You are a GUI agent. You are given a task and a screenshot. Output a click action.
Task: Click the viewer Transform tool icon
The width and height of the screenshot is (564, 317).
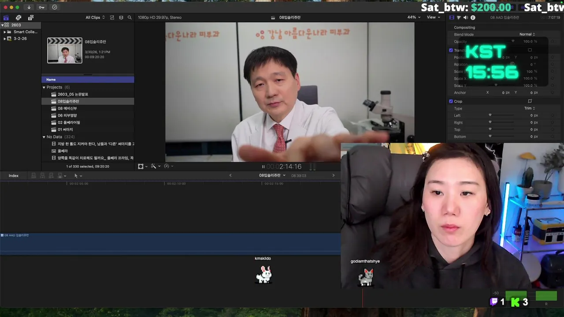[141, 166]
